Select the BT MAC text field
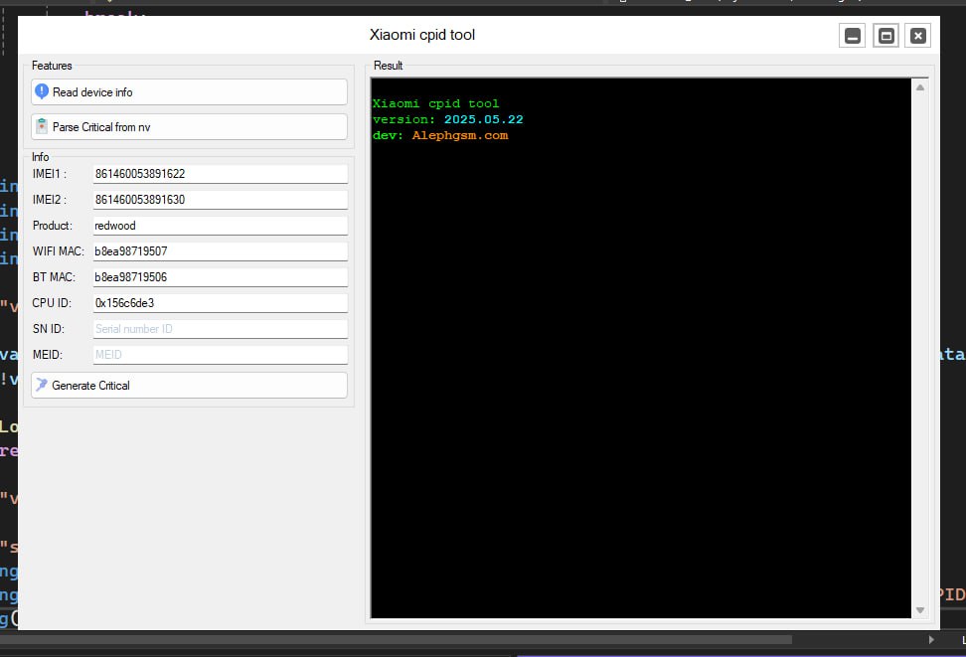 pyautogui.click(x=220, y=277)
